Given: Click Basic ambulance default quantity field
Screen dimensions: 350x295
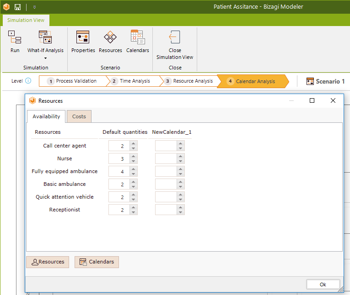Looking at the screenshot, I should click(x=119, y=184).
